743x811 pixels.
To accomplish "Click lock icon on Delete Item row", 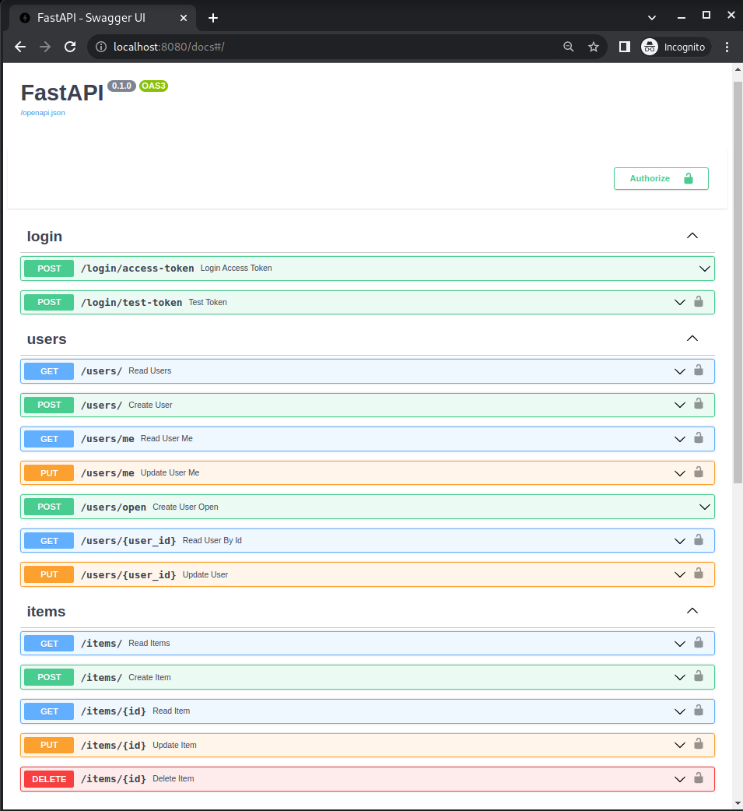I will (x=699, y=778).
